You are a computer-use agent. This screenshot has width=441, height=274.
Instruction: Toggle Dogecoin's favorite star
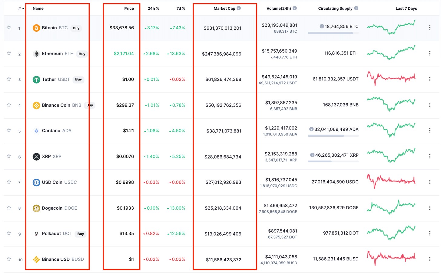9,208
